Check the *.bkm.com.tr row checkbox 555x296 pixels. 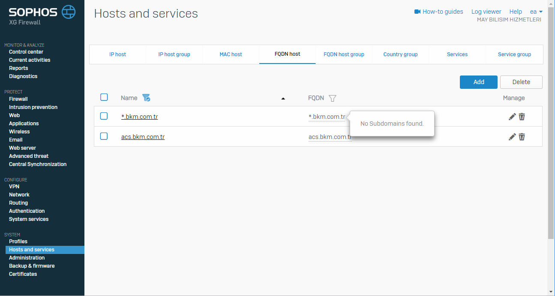tap(104, 116)
